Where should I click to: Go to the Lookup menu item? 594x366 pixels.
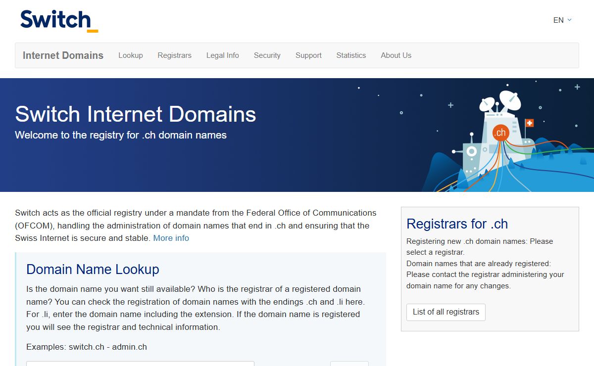(x=131, y=55)
